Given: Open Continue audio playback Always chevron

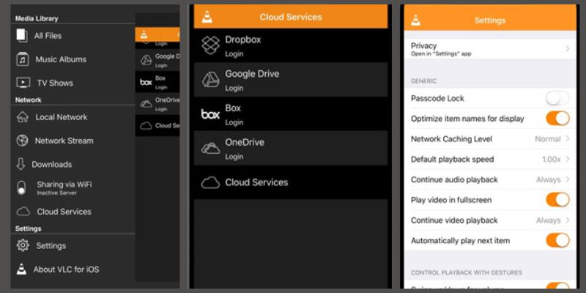Looking at the screenshot, I should (567, 179).
